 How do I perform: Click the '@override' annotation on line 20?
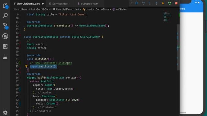point(34,55)
